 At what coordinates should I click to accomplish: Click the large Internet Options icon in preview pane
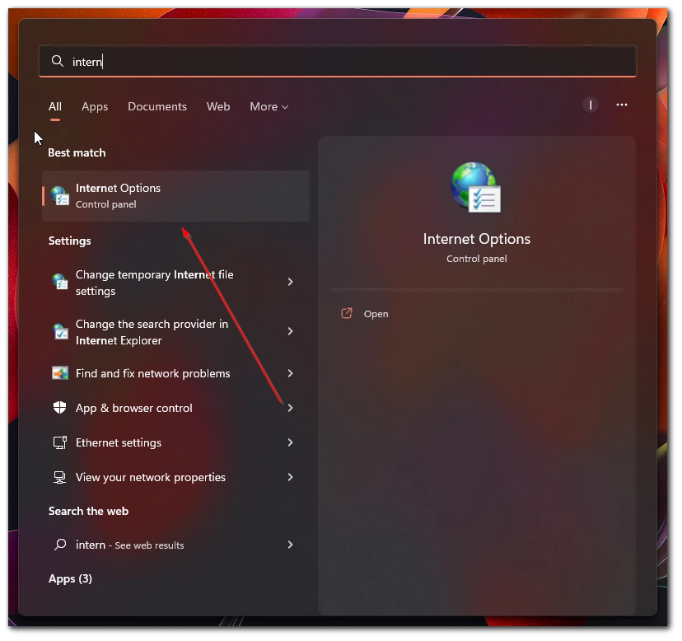(476, 188)
